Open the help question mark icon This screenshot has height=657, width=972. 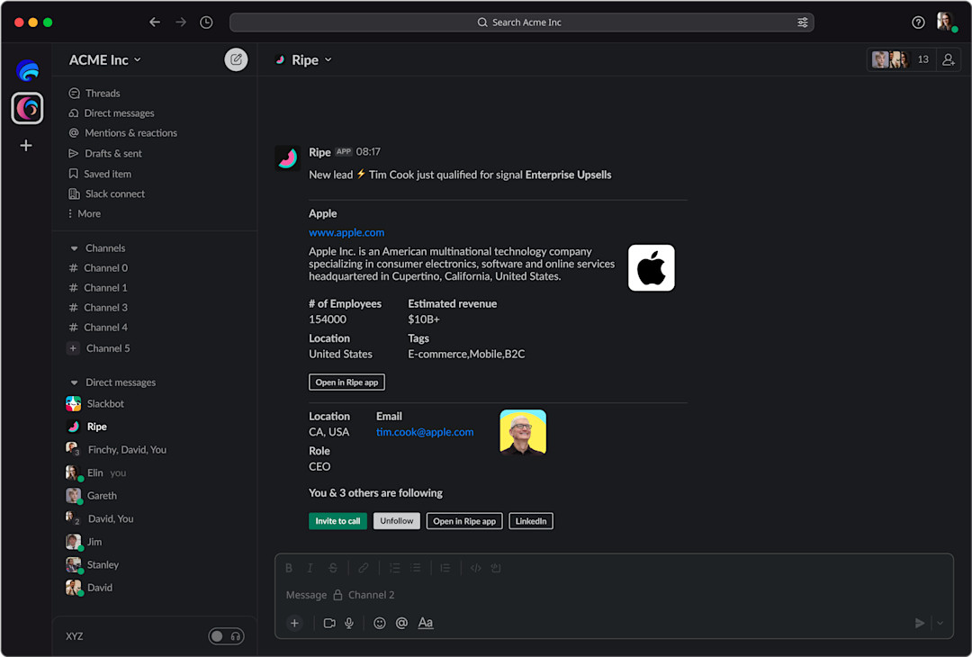918,22
